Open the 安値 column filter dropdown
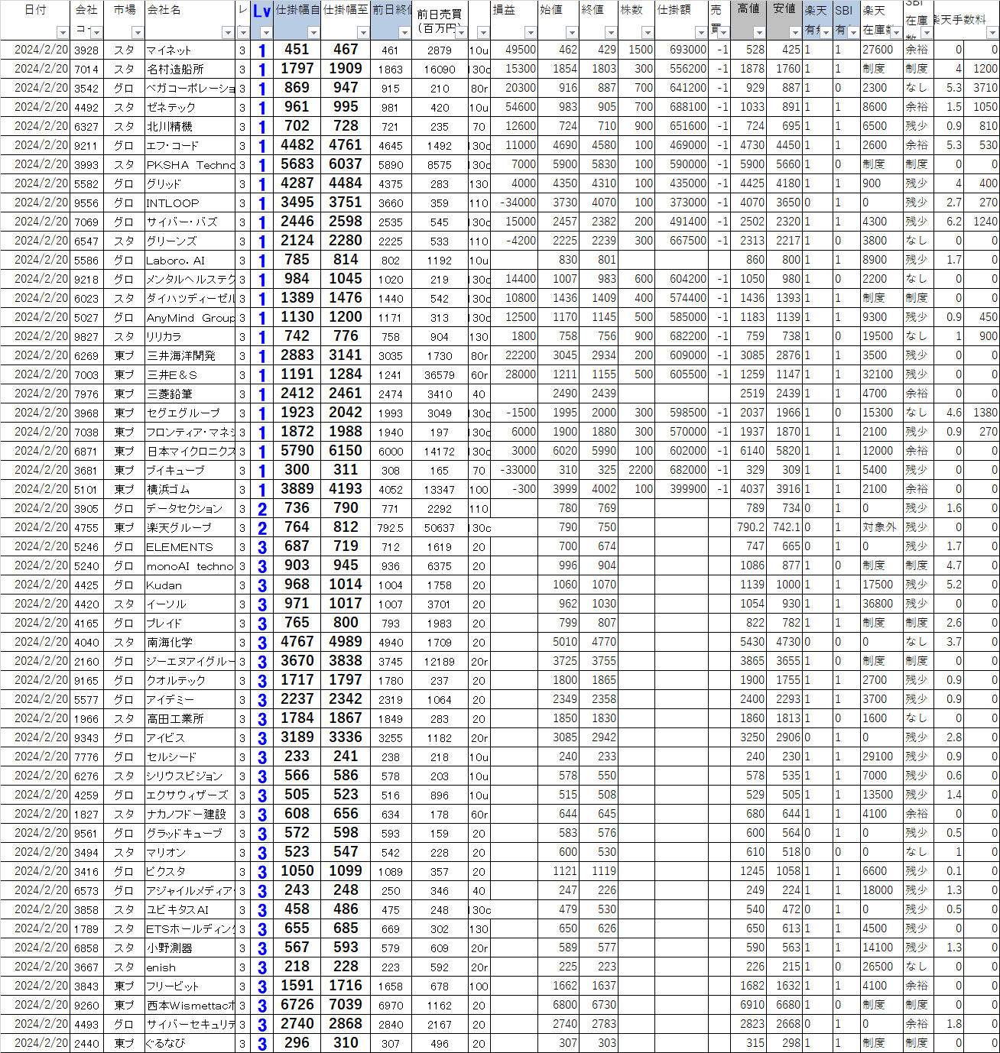 click(x=795, y=32)
